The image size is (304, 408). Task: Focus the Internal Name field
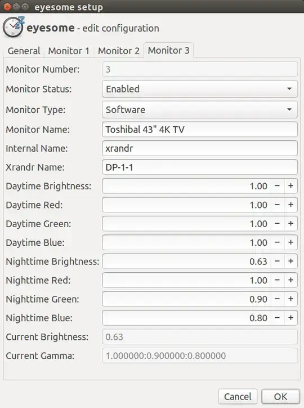click(x=200, y=148)
